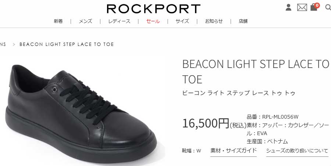The image size is (331, 166).
Task: Click the ROCKPORT logo
Action: tap(153, 9)
